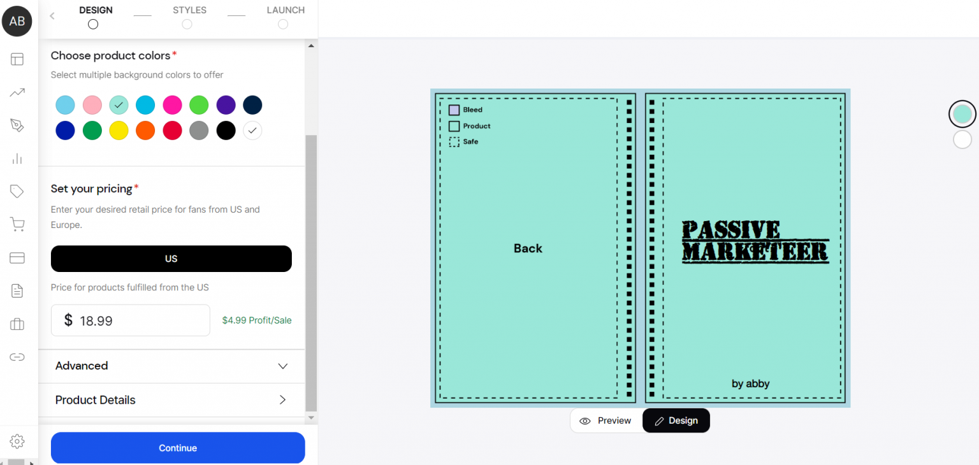979x465 pixels.
Task: Add the orange product color swatch
Action: [145, 131]
